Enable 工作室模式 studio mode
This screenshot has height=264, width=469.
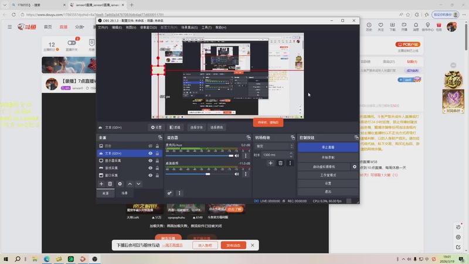pos(328,175)
